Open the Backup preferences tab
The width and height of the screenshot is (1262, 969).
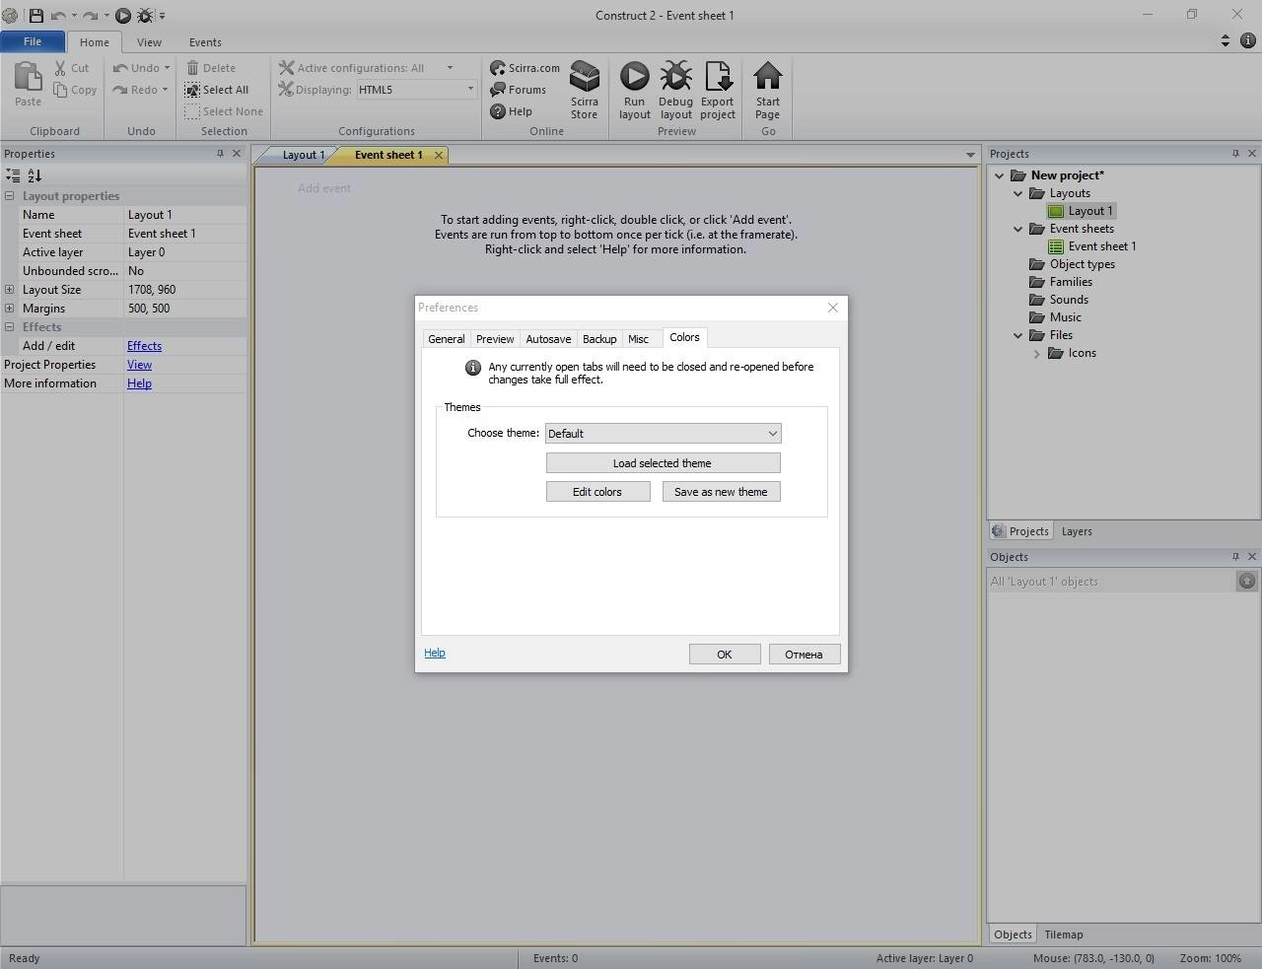click(599, 339)
